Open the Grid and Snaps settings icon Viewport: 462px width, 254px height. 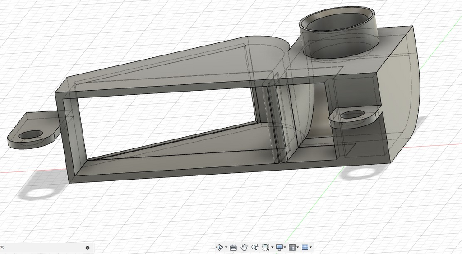[292, 247]
